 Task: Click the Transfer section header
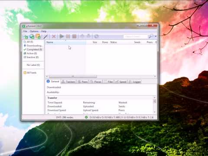tap(52, 98)
